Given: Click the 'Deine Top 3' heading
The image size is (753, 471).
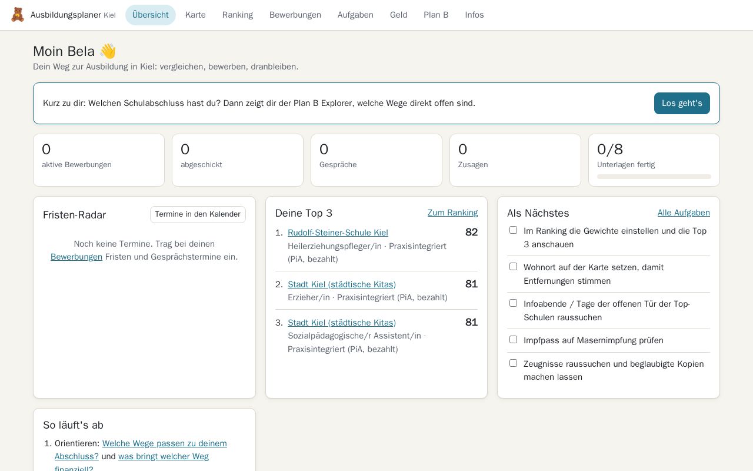Looking at the screenshot, I should click(304, 213).
